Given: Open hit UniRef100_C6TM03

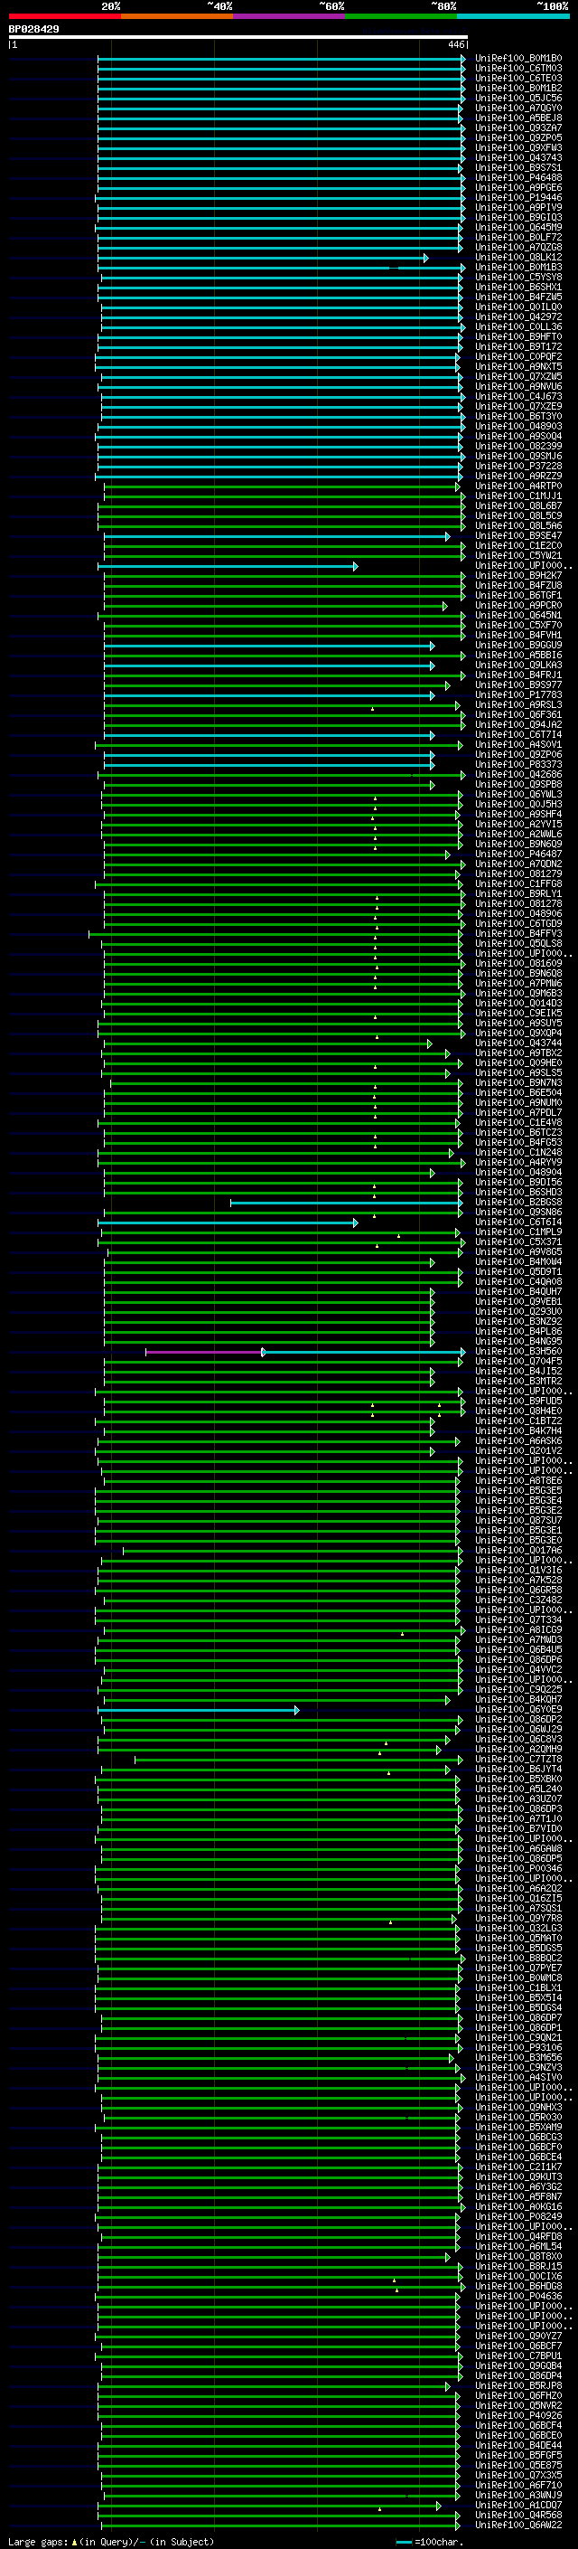Looking at the screenshot, I should click(x=517, y=69).
